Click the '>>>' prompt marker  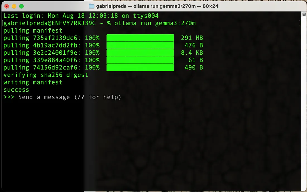click(x=9, y=97)
